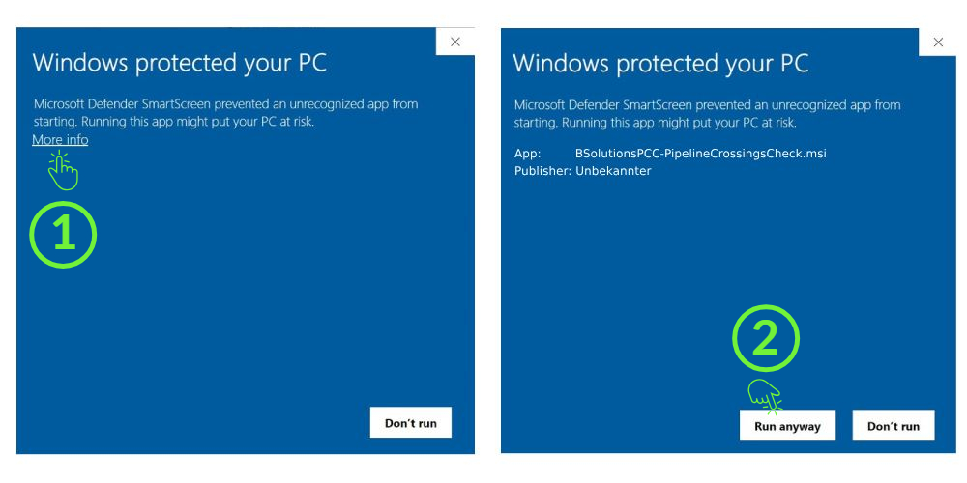Screen dimensions: 967x483
Task: Select the BSolutionsPCC-PipelineCrossingsCheck.msi file name
Action: 700,154
